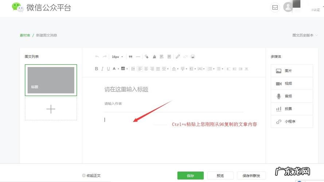Image resolution: width=324 pixels, height=182 pixels.
Task: Open the 图文历史版本 history dropdown
Action: (305, 35)
